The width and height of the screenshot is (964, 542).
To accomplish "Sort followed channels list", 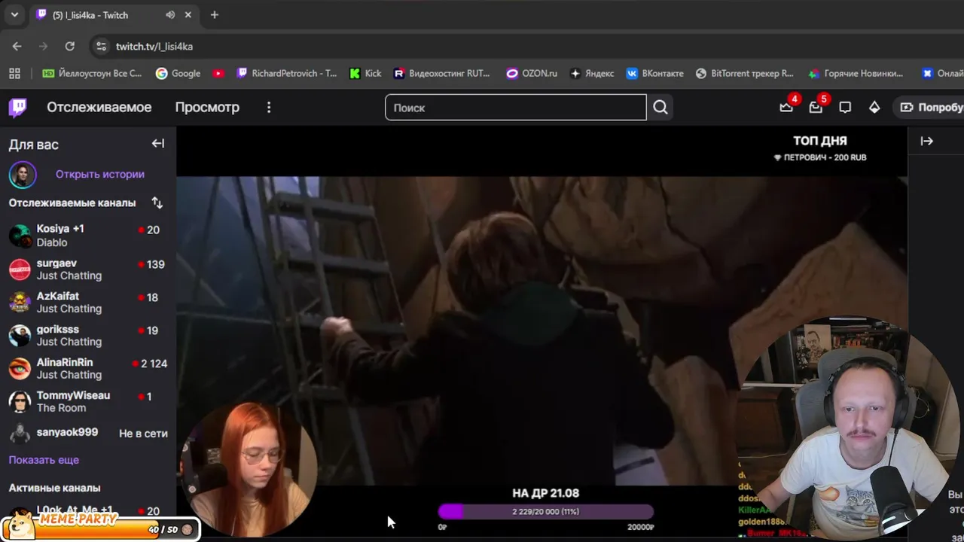I will [157, 202].
